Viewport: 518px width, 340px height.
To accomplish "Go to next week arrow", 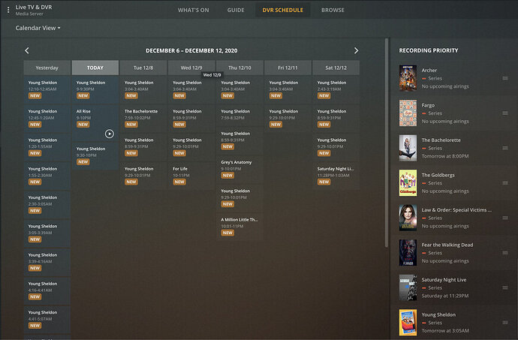I will point(356,50).
